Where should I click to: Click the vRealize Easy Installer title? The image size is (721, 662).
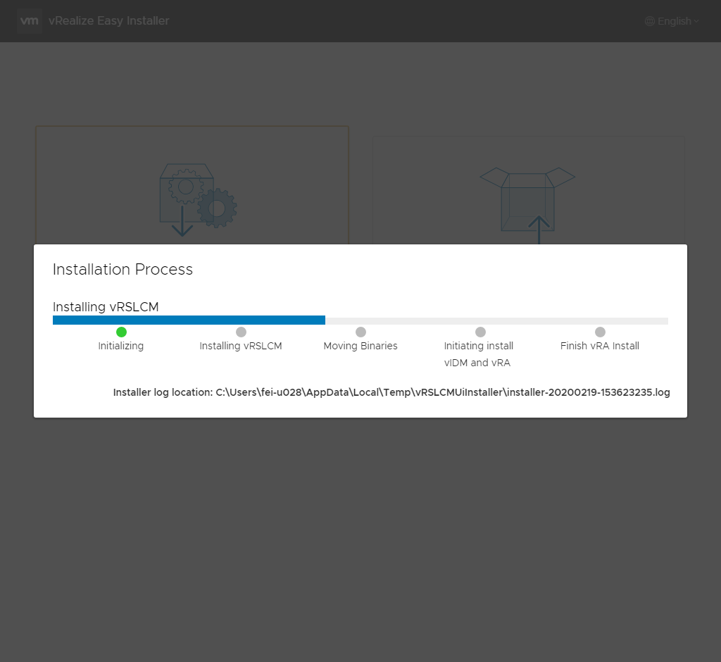pos(109,20)
